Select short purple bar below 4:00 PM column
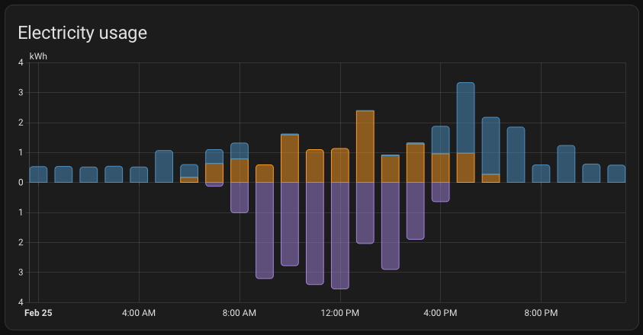The height and width of the screenshot is (335, 643). pyautogui.click(x=440, y=192)
